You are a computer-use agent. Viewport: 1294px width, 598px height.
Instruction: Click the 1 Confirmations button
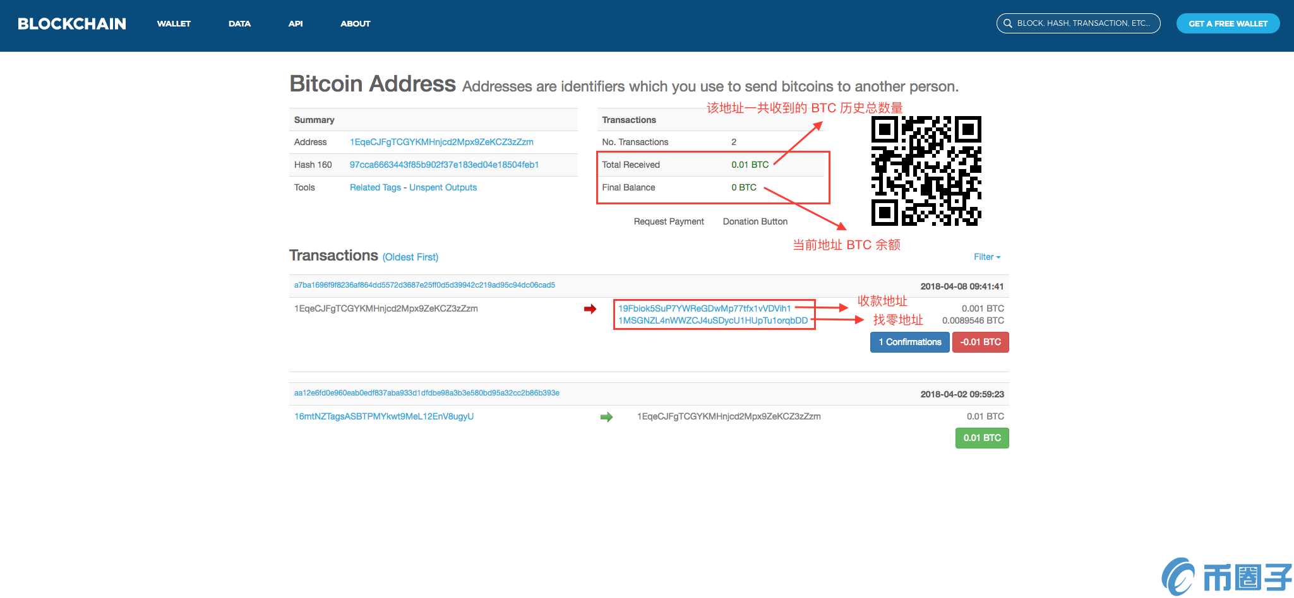pyautogui.click(x=909, y=342)
